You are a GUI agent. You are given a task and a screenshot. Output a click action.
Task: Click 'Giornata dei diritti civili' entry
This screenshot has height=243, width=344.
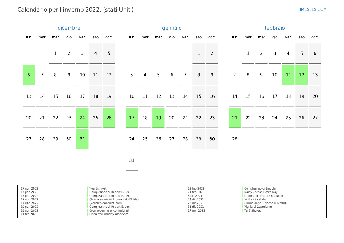click(x=106, y=203)
